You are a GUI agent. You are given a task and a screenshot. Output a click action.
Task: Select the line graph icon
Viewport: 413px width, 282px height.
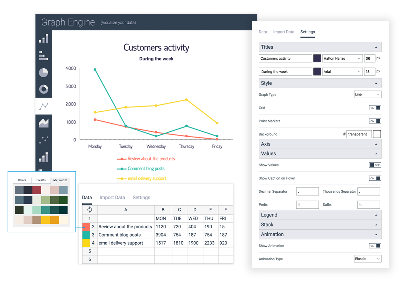click(44, 106)
